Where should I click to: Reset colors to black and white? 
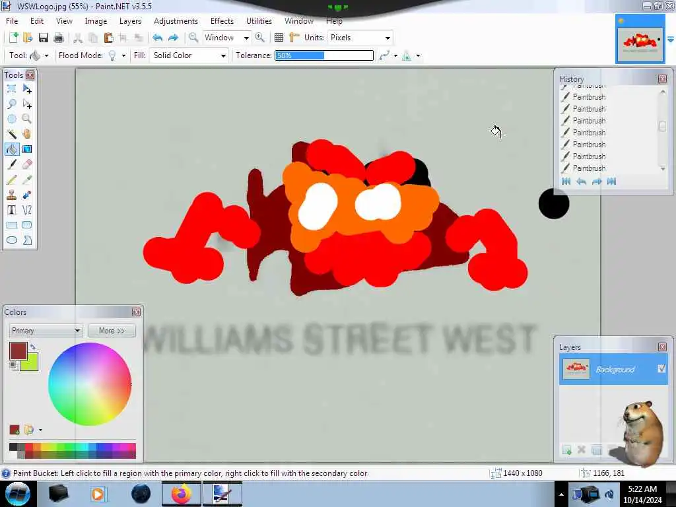(14, 366)
